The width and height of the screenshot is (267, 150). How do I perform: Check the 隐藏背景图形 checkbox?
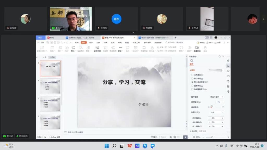[192, 89]
